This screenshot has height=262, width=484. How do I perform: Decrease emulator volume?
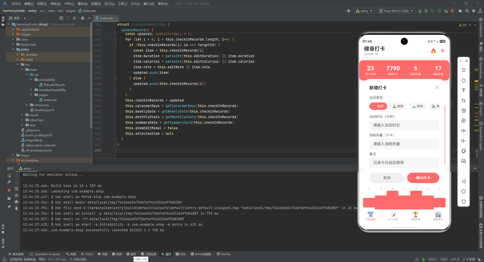tap(463, 141)
